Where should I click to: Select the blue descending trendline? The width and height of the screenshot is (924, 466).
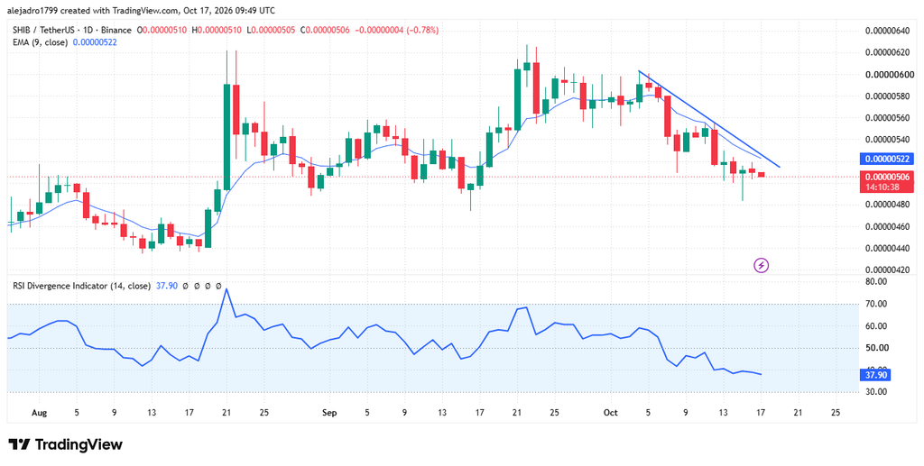[x=709, y=119]
